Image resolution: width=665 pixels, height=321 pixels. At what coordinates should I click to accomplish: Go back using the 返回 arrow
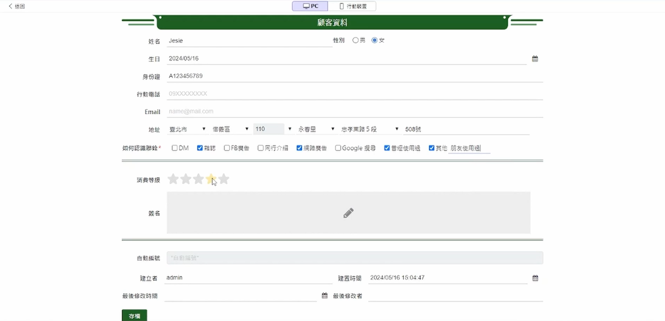click(16, 6)
